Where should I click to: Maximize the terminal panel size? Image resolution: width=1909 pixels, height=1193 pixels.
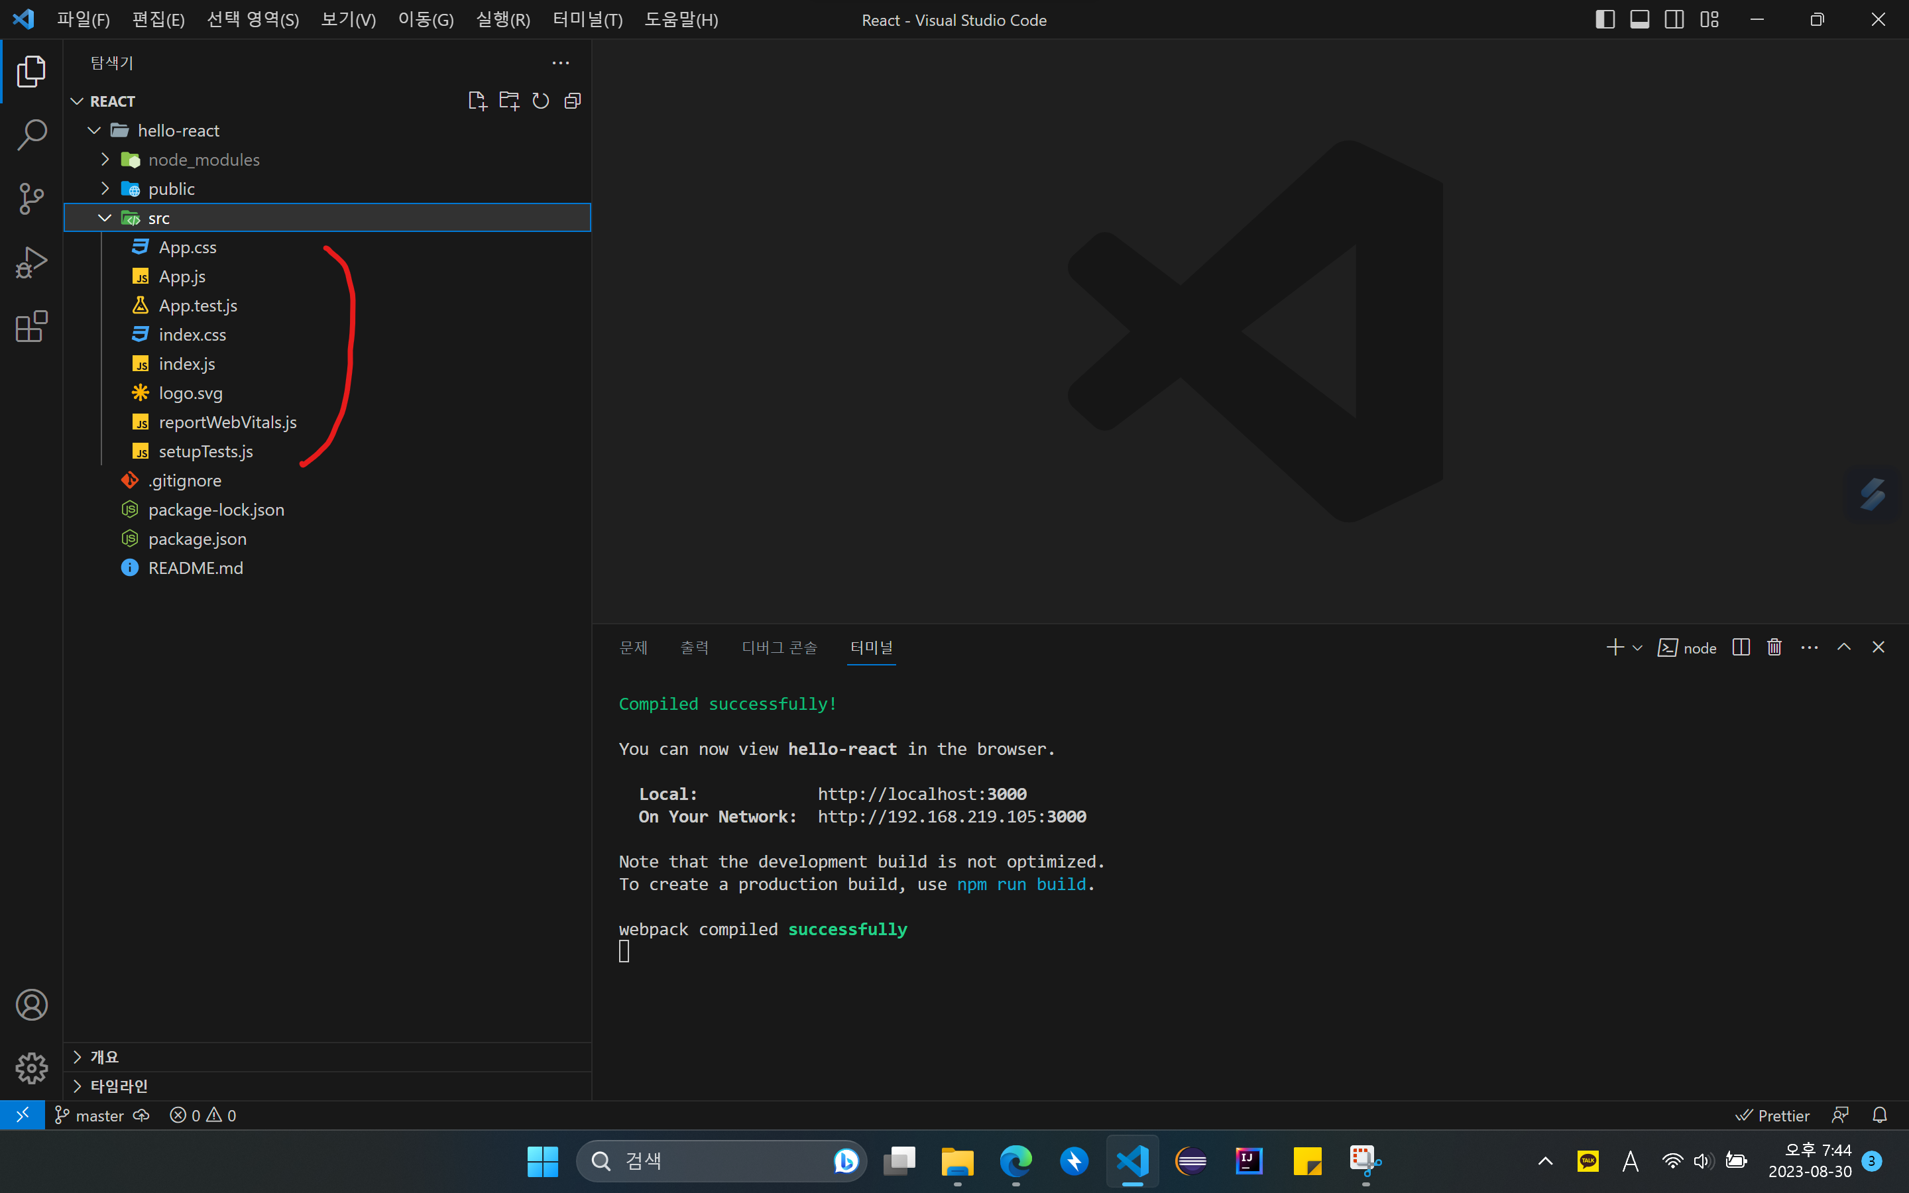coord(1843,648)
